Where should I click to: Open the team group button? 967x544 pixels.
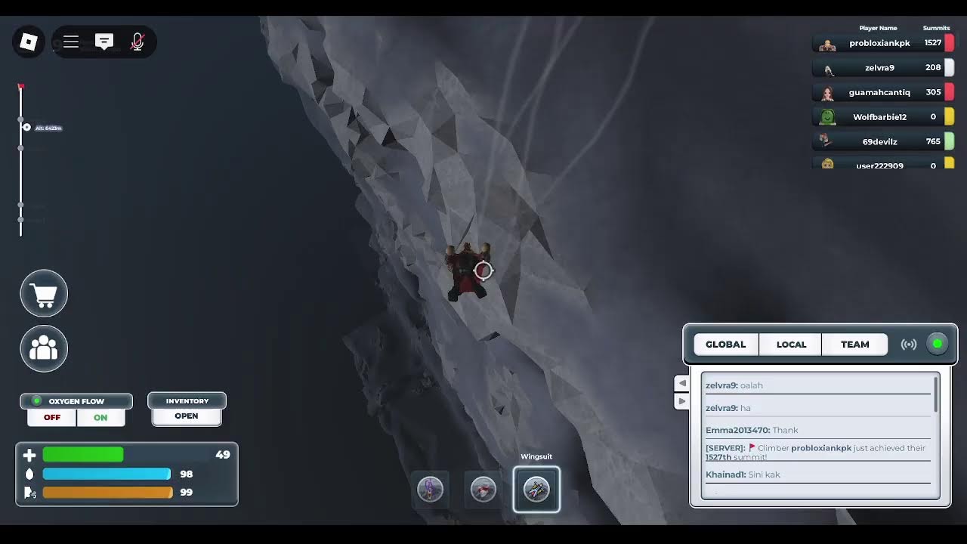44,348
